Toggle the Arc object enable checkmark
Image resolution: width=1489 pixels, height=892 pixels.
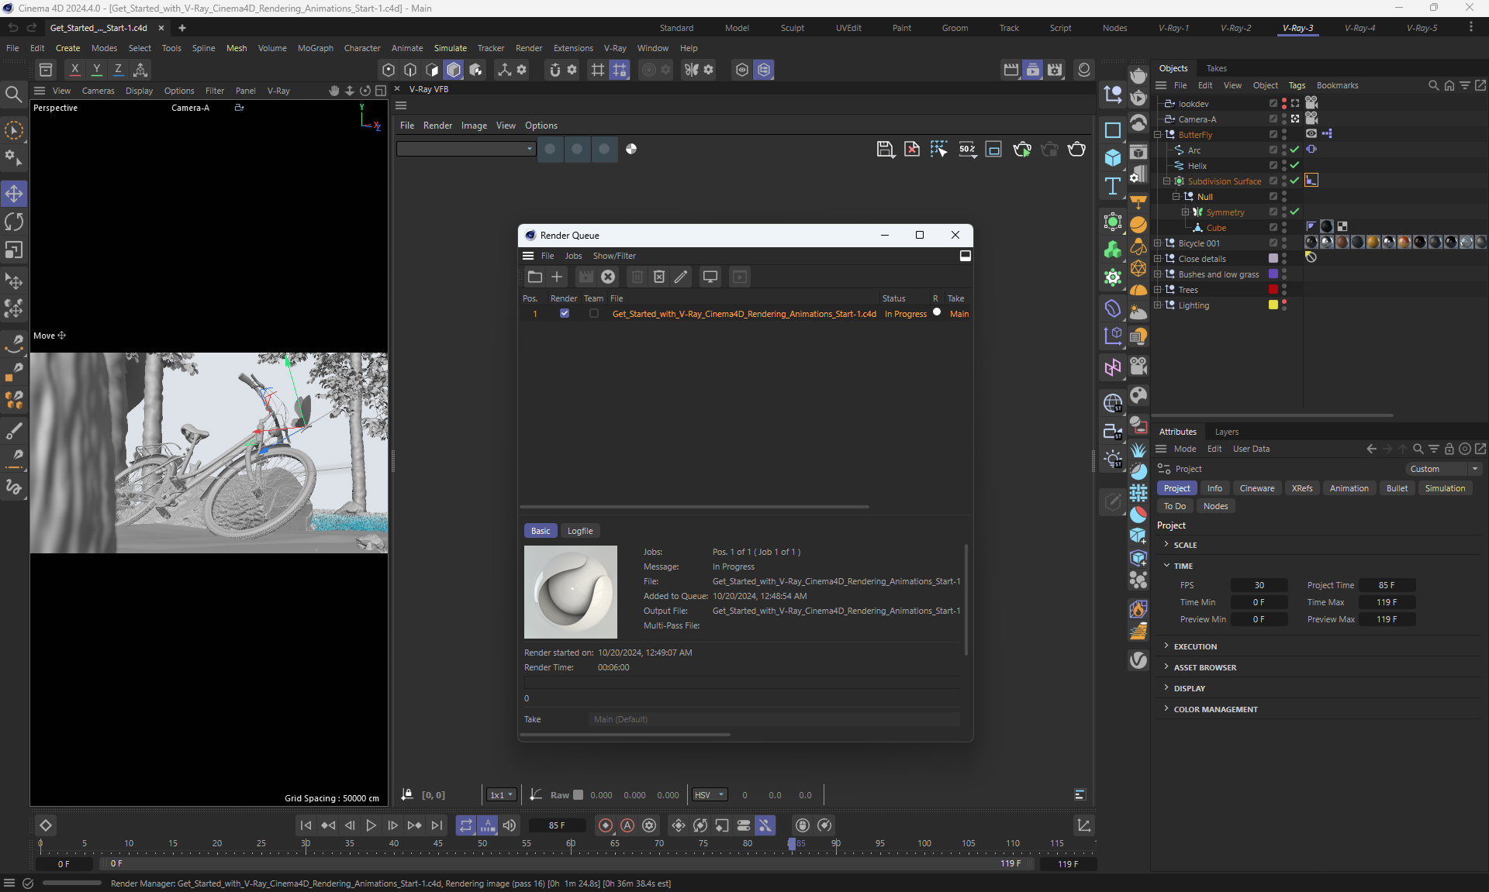point(1294,150)
